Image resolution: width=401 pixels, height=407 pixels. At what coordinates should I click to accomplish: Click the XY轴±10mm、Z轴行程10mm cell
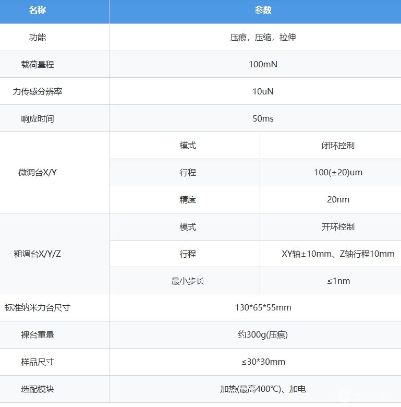pyautogui.click(x=338, y=254)
